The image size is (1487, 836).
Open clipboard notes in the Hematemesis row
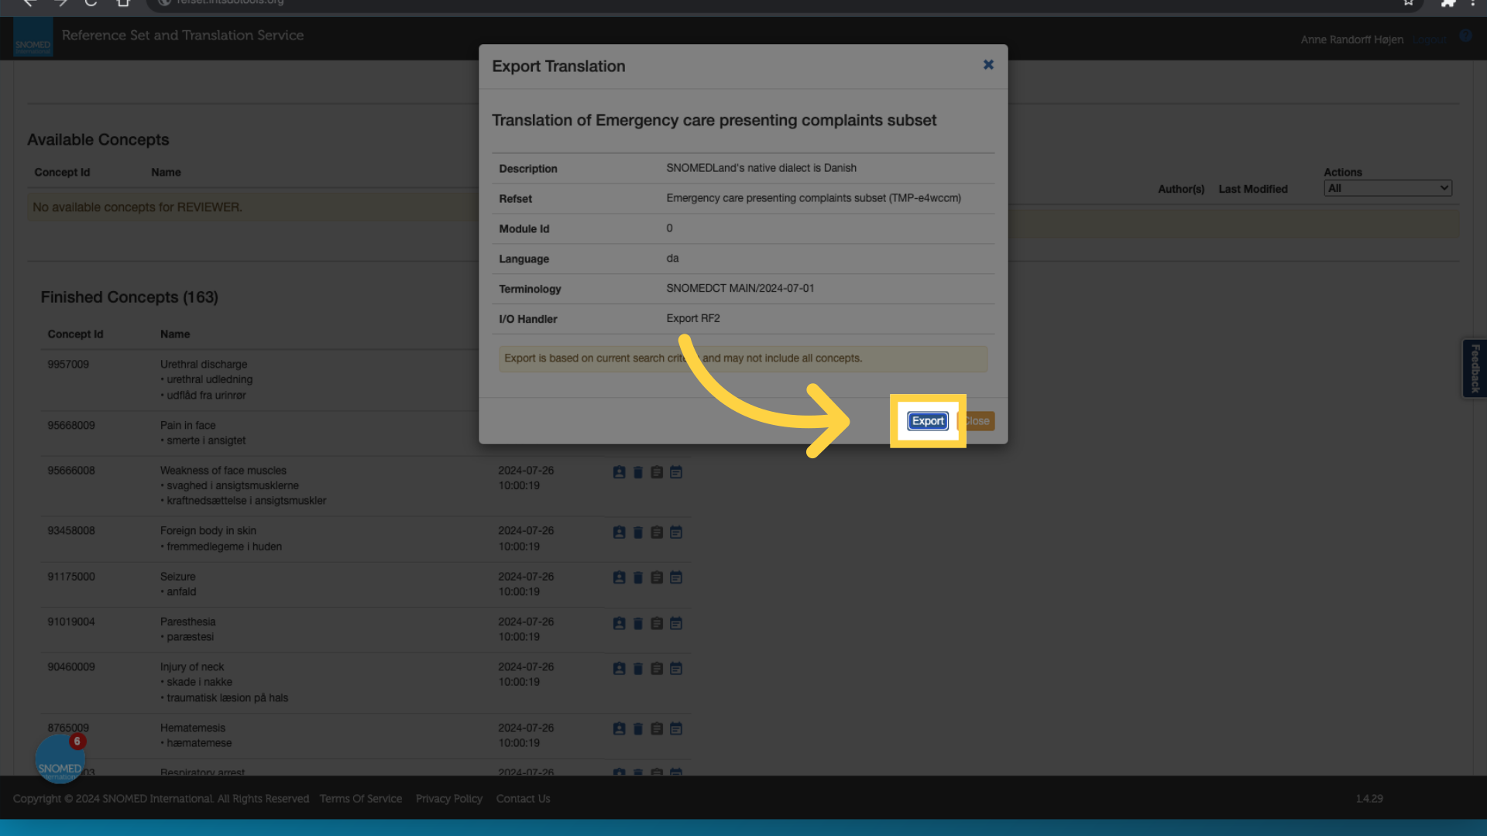[x=657, y=728]
